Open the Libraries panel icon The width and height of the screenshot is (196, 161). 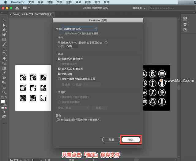pos(185,30)
